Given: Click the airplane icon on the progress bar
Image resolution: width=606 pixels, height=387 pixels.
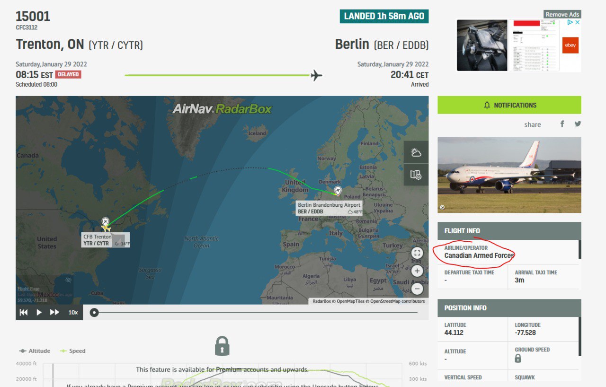Looking at the screenshot, I should (316, 75).
